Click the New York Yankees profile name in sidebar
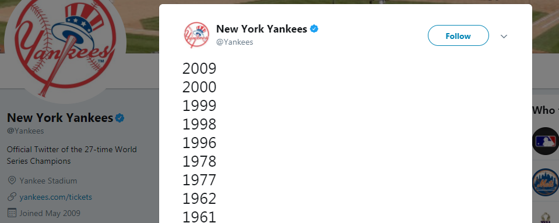The width and height of the screenshot is (559, 223). click(x=60, y=117)
